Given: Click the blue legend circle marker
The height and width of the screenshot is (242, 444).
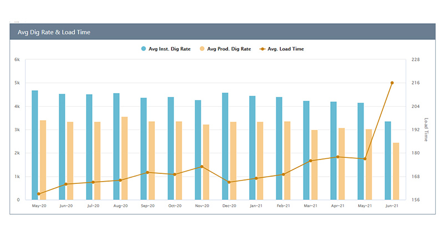Looking at the screenshot, I should click(144, 49).
